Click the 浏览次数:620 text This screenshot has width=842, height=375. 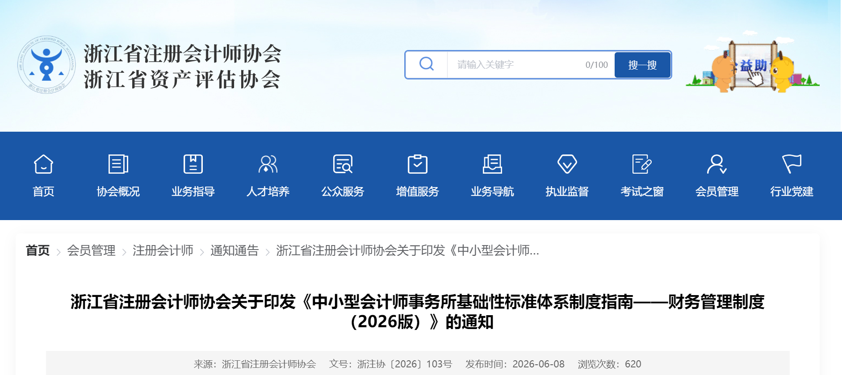pos(609,364)
